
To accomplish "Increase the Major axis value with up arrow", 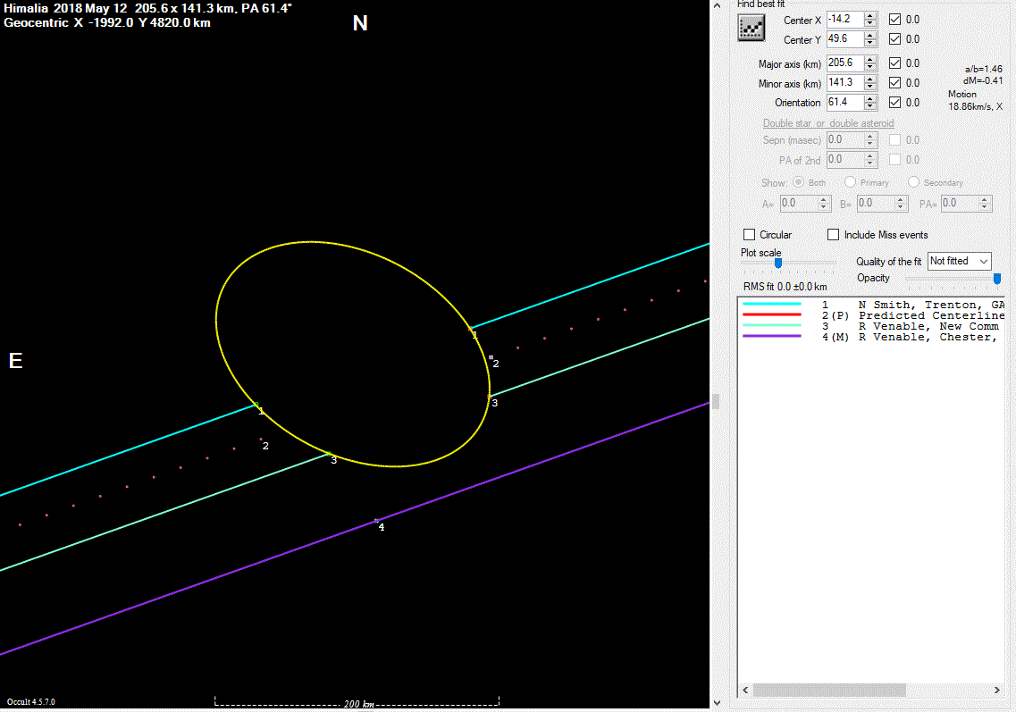I will point(870,59).
